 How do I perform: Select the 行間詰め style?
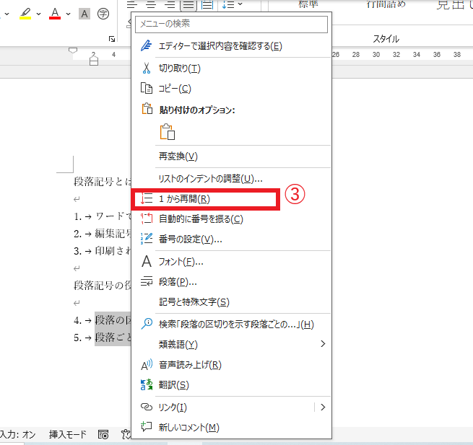386,4
